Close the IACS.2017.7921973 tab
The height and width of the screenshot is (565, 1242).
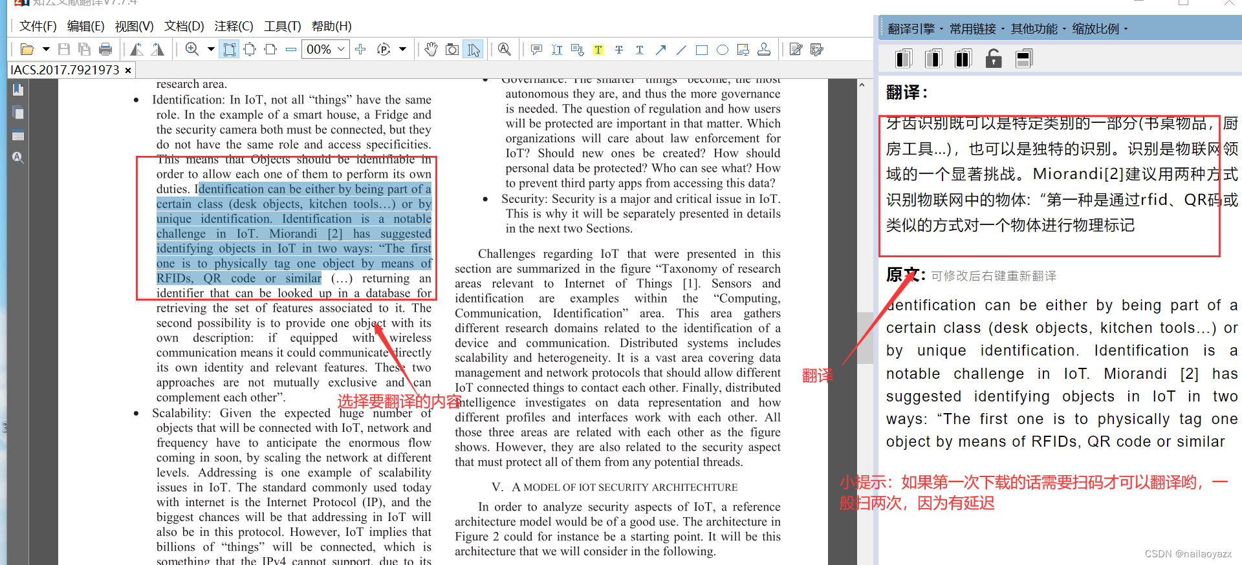coord(128,70)
